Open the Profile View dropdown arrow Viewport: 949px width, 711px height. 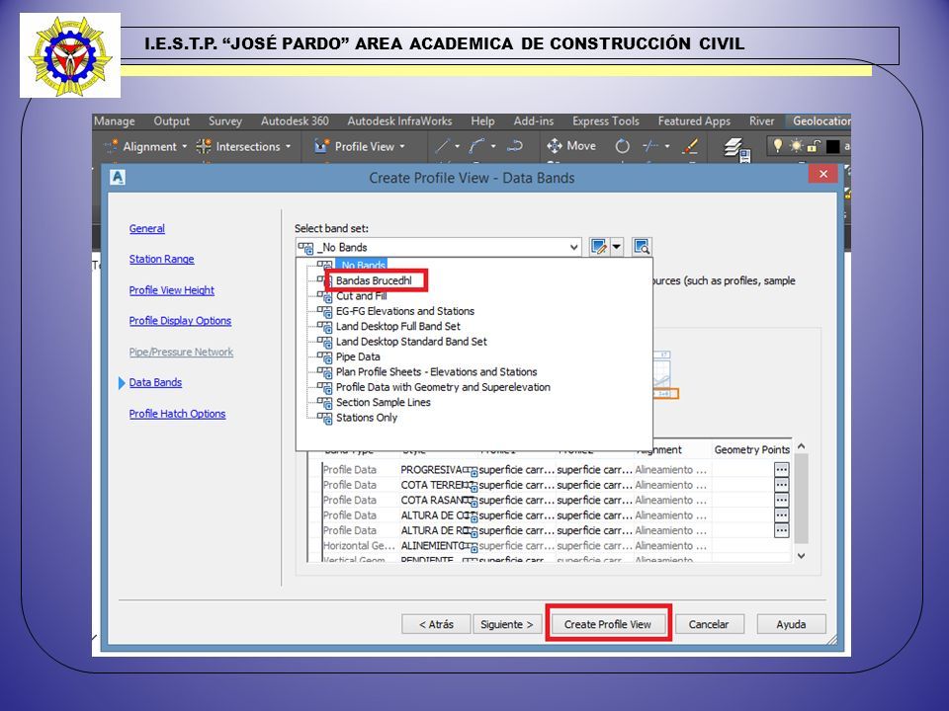[x=402, y=146]
